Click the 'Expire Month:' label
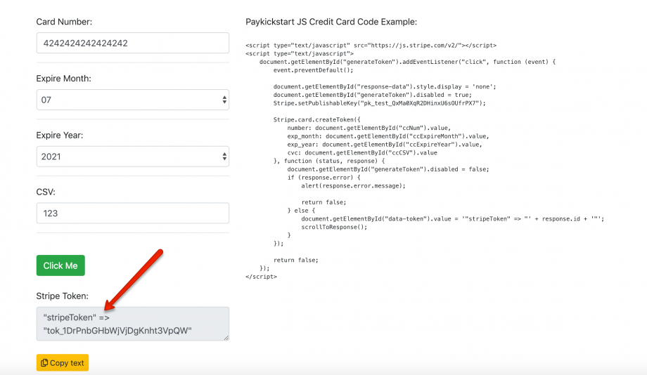 63,78
